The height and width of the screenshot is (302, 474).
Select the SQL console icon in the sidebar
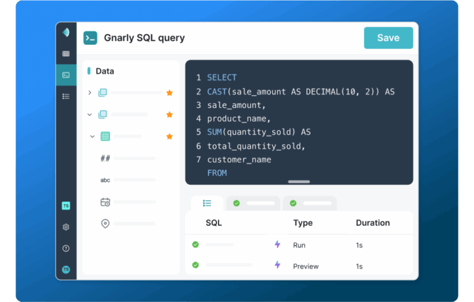click(x=66, y=75)
